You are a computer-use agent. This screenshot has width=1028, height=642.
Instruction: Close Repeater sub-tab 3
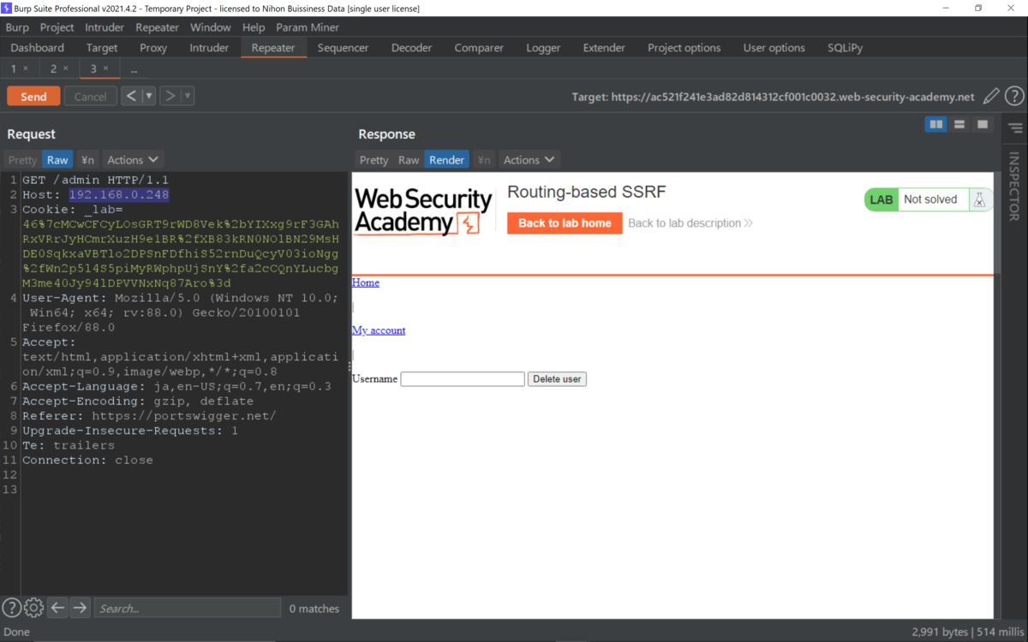(x=105, y=68)
